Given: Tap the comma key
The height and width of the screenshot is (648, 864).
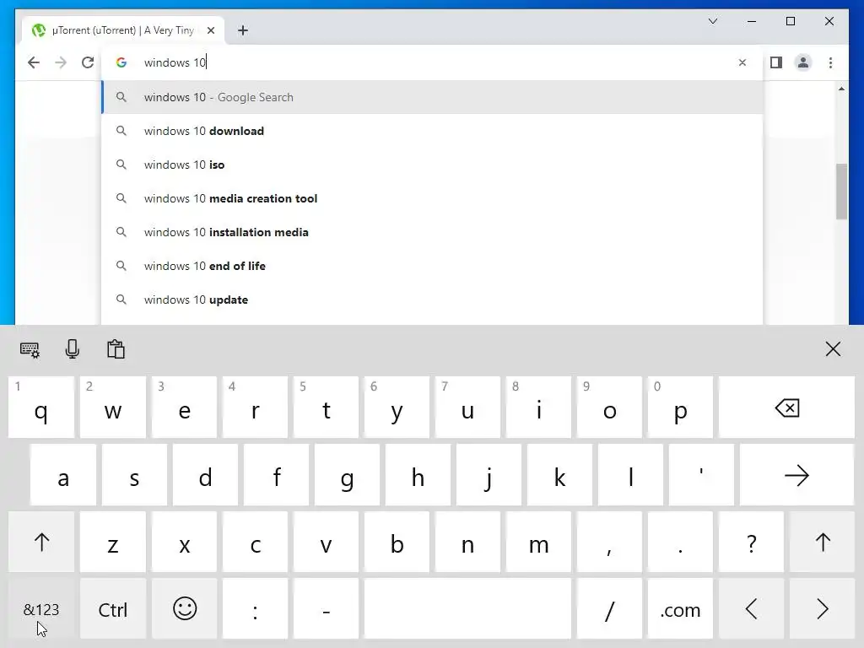Looking at the screenshot, I should [609, 543].
